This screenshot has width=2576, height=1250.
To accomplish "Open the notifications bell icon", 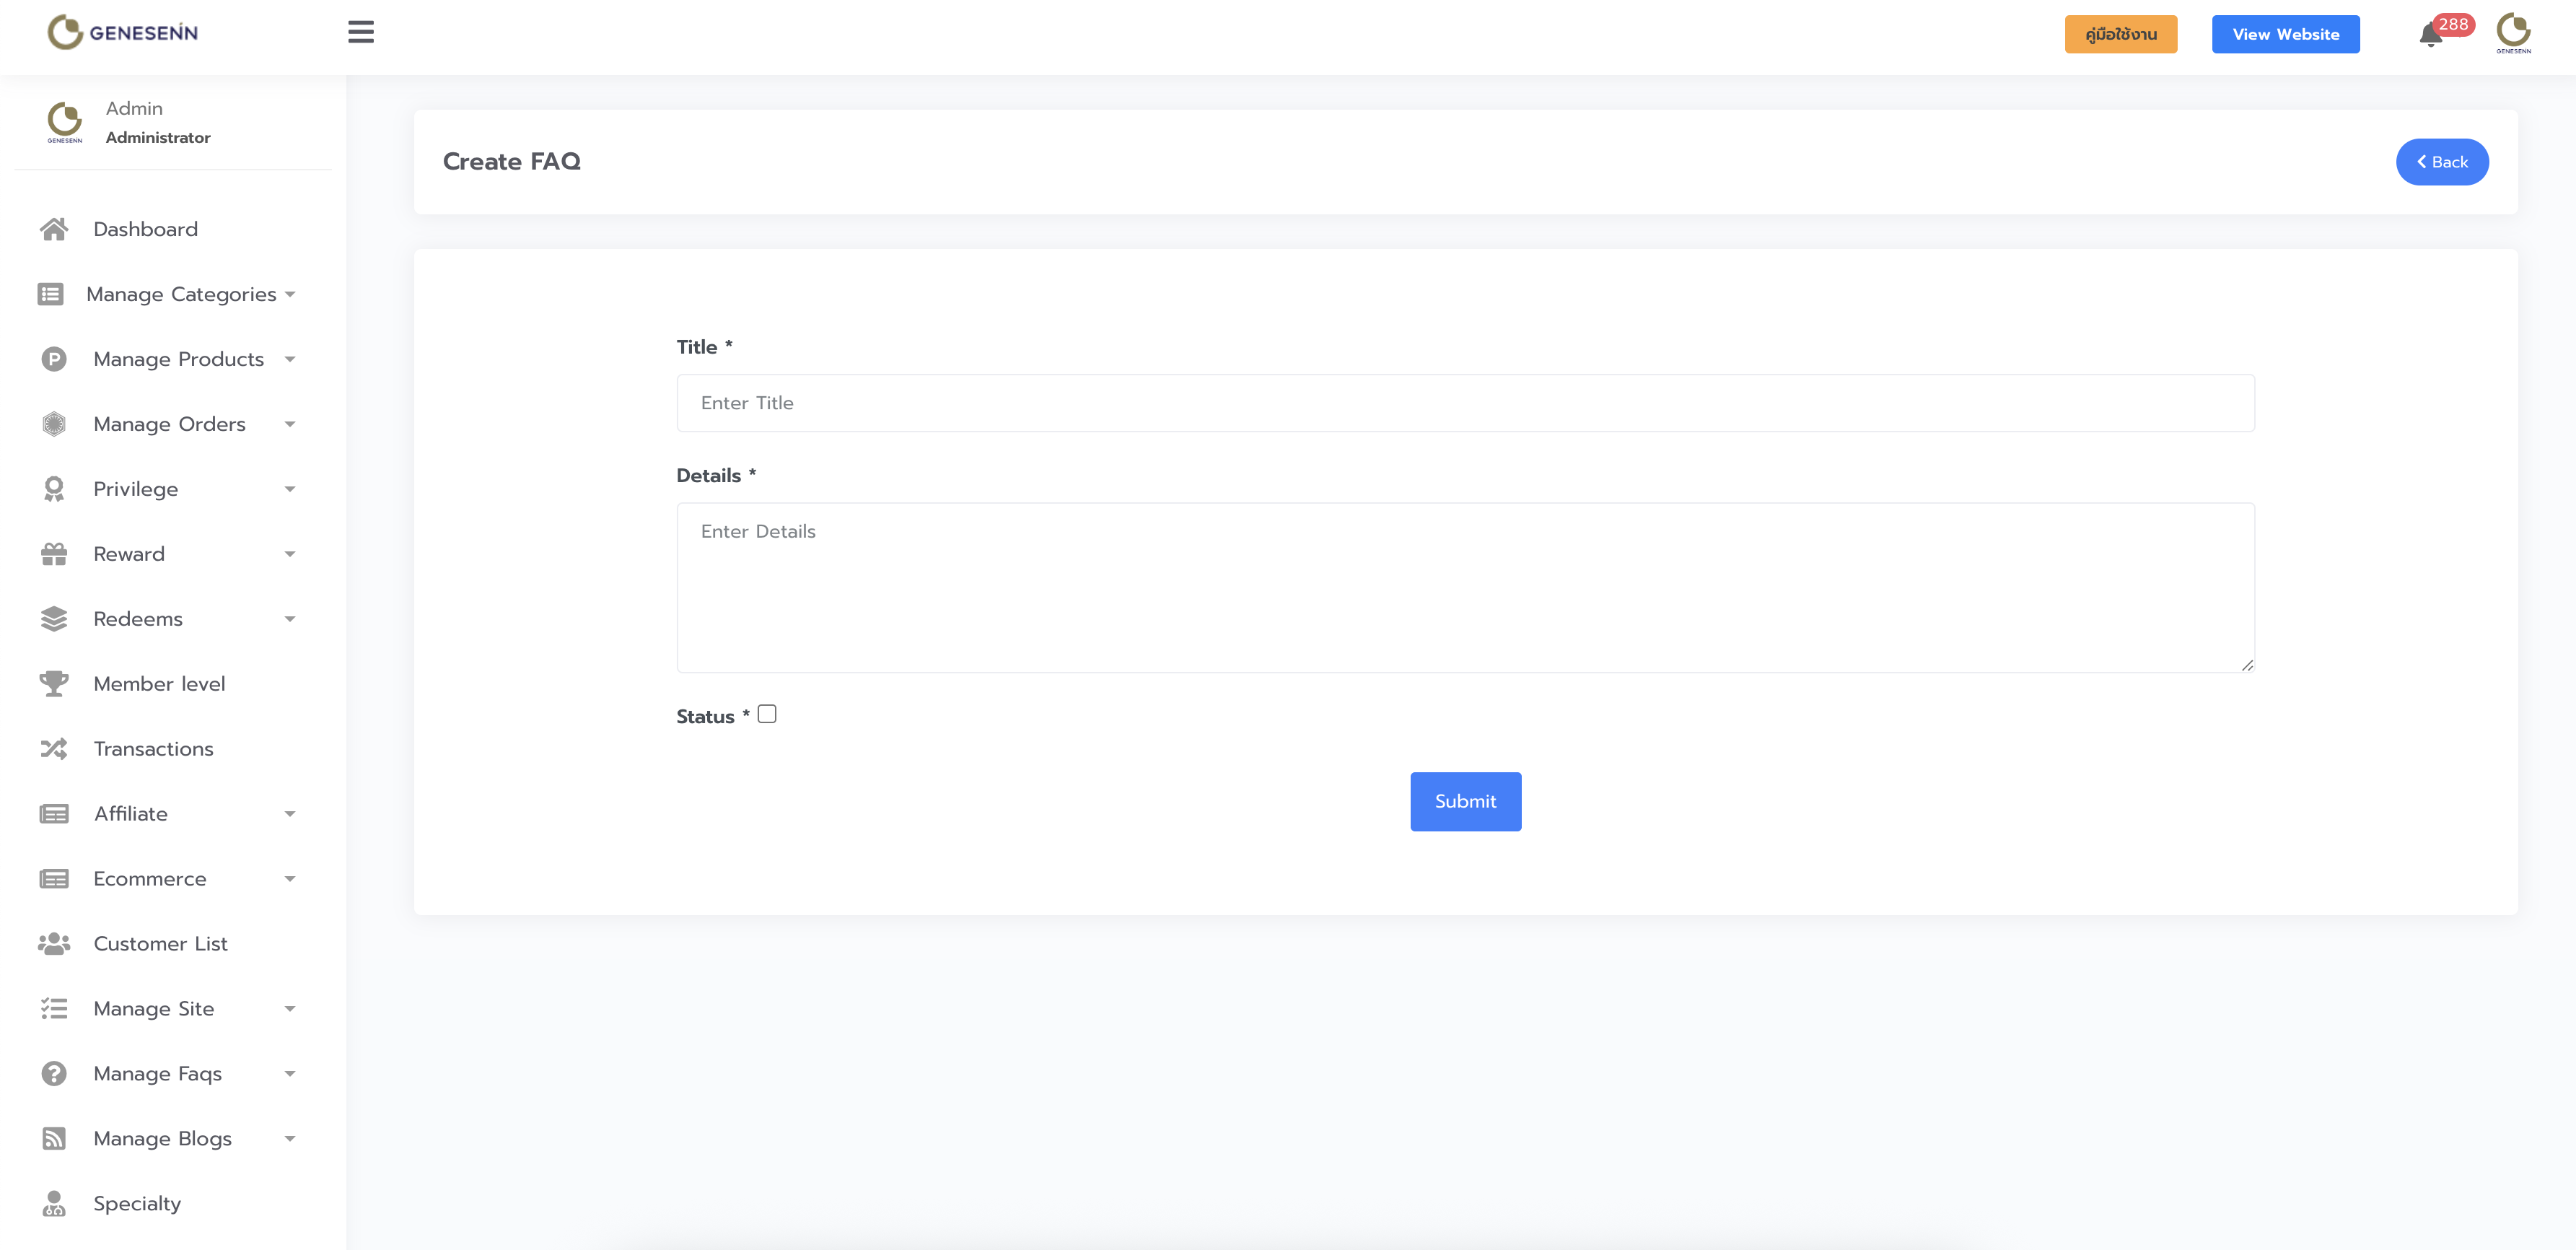I will click(x=2430, y=36).
